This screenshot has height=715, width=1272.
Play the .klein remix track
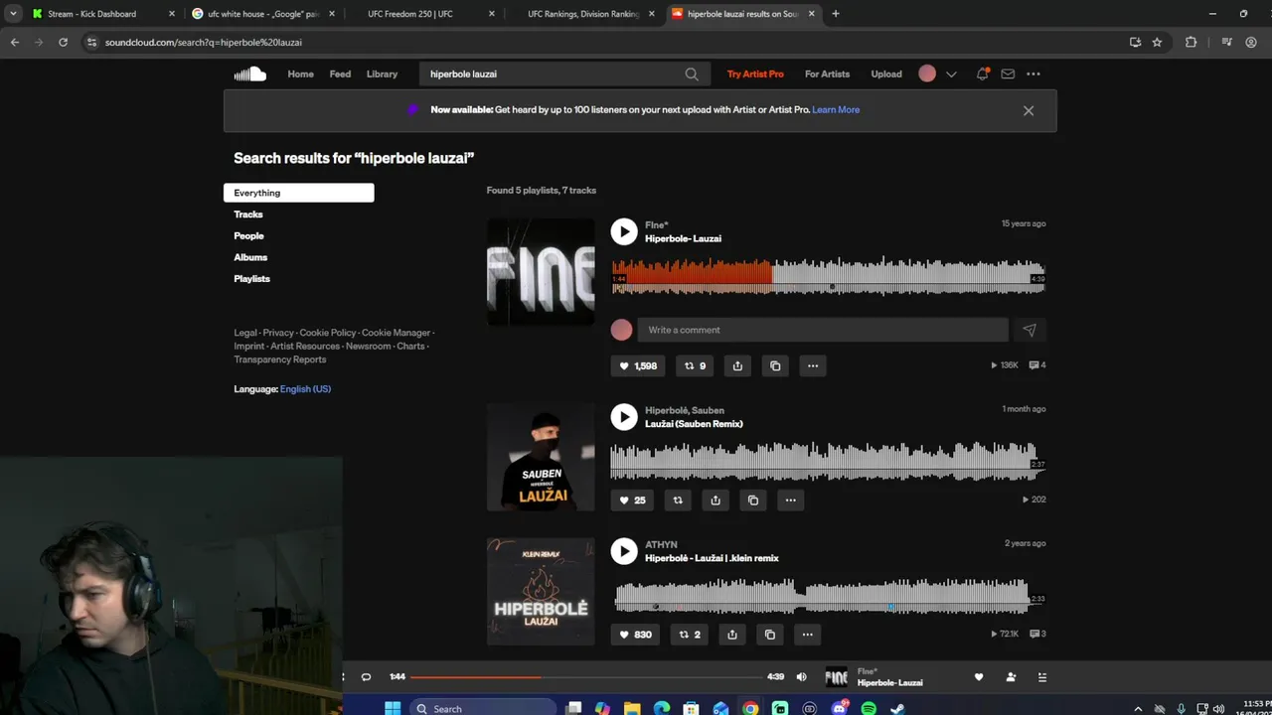click(623, 551)
